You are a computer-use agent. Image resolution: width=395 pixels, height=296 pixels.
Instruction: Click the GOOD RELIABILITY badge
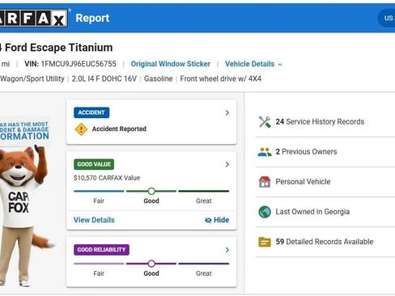(x=101, y=250)
